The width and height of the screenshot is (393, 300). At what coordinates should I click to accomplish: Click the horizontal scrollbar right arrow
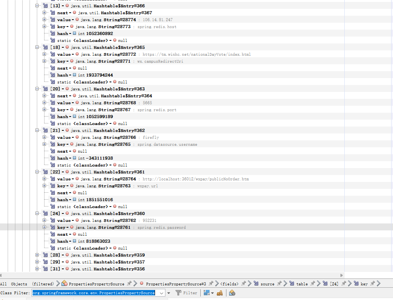click(x=342, y=275)
